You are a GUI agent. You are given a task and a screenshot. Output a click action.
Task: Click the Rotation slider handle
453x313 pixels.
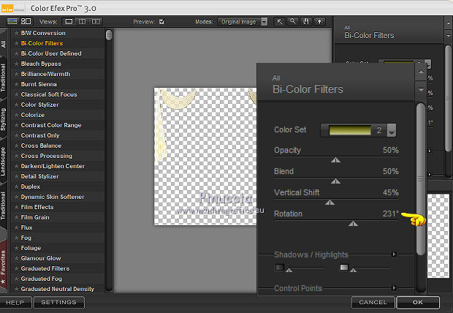[353, 224]
